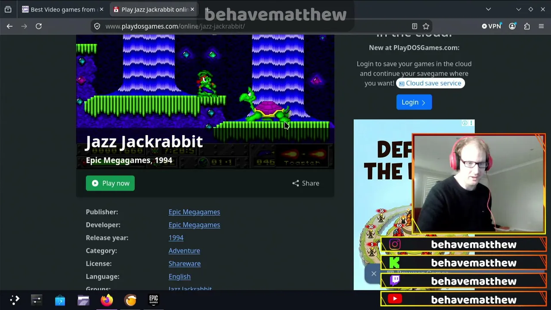551x310 pixels.
Task: Open the Adventure category link
Action: click(184, 251)
